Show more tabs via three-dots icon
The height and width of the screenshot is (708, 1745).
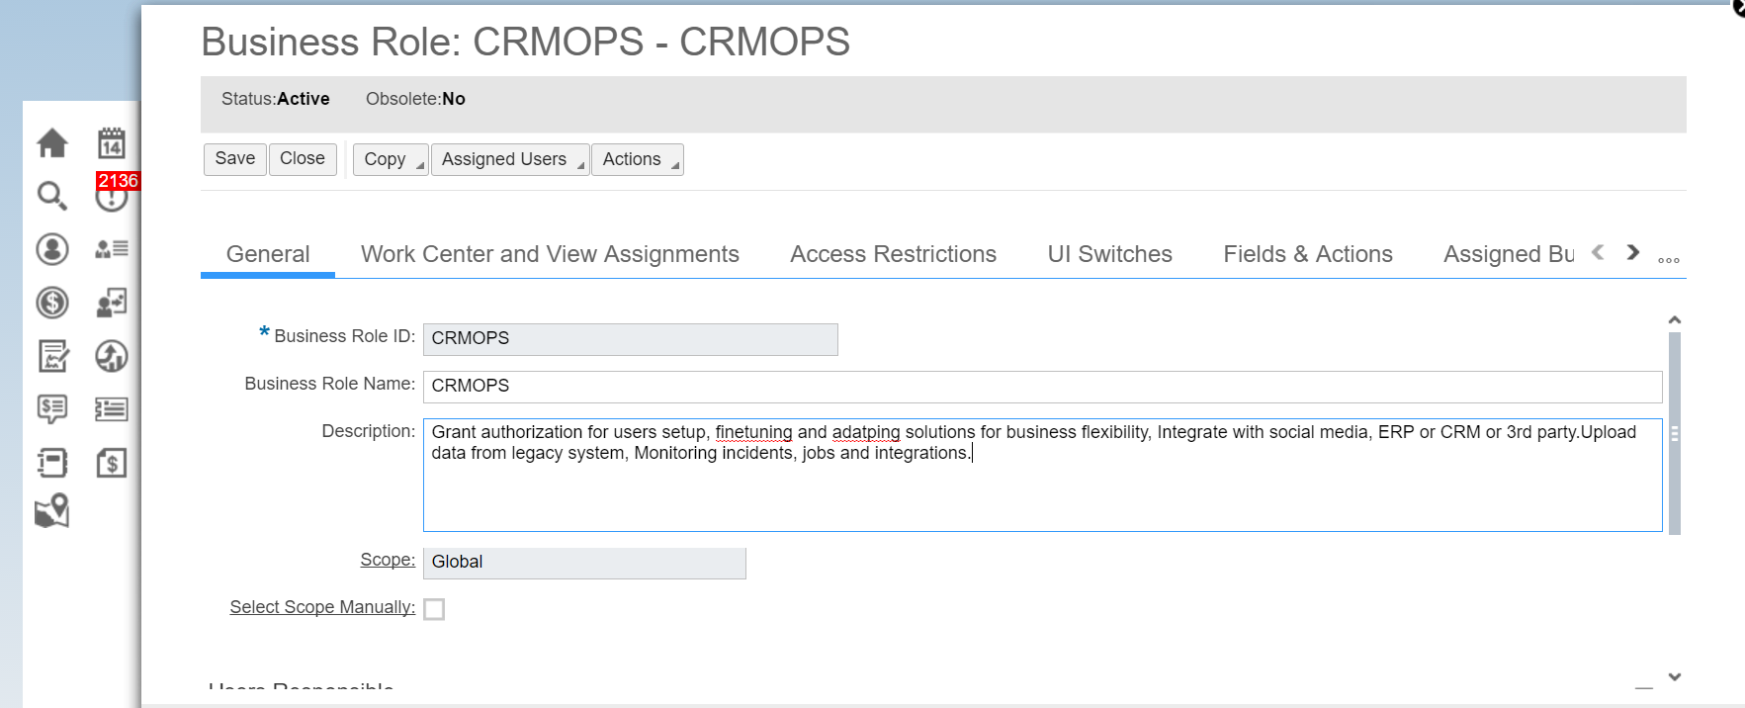click(1669, 260)
